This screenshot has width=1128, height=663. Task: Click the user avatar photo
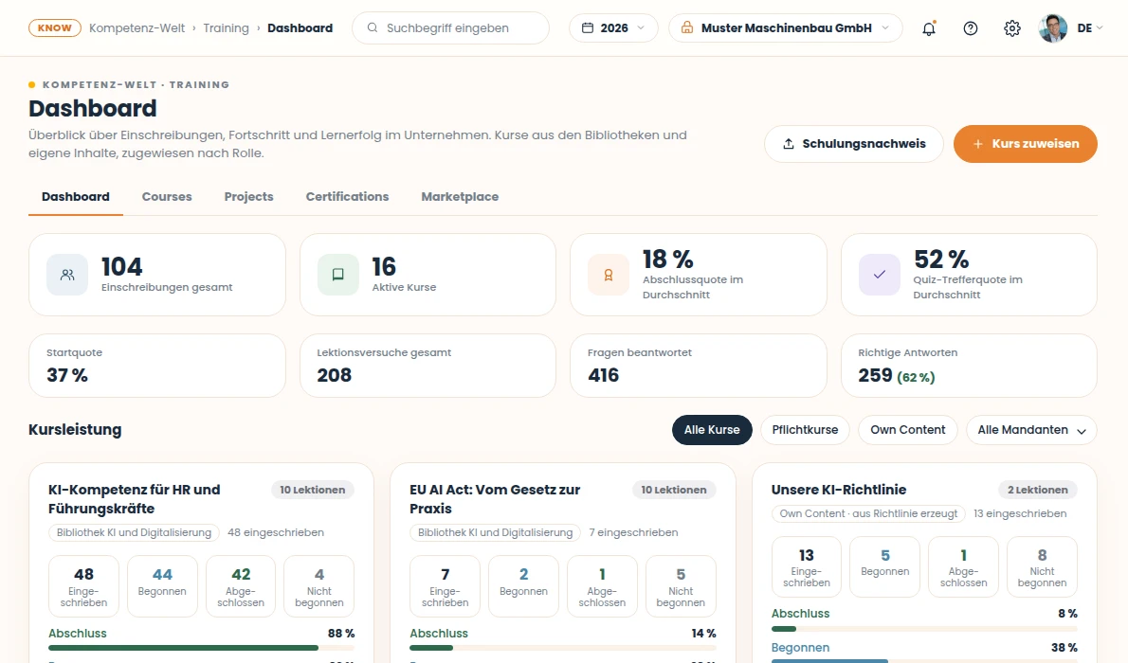1053,28
